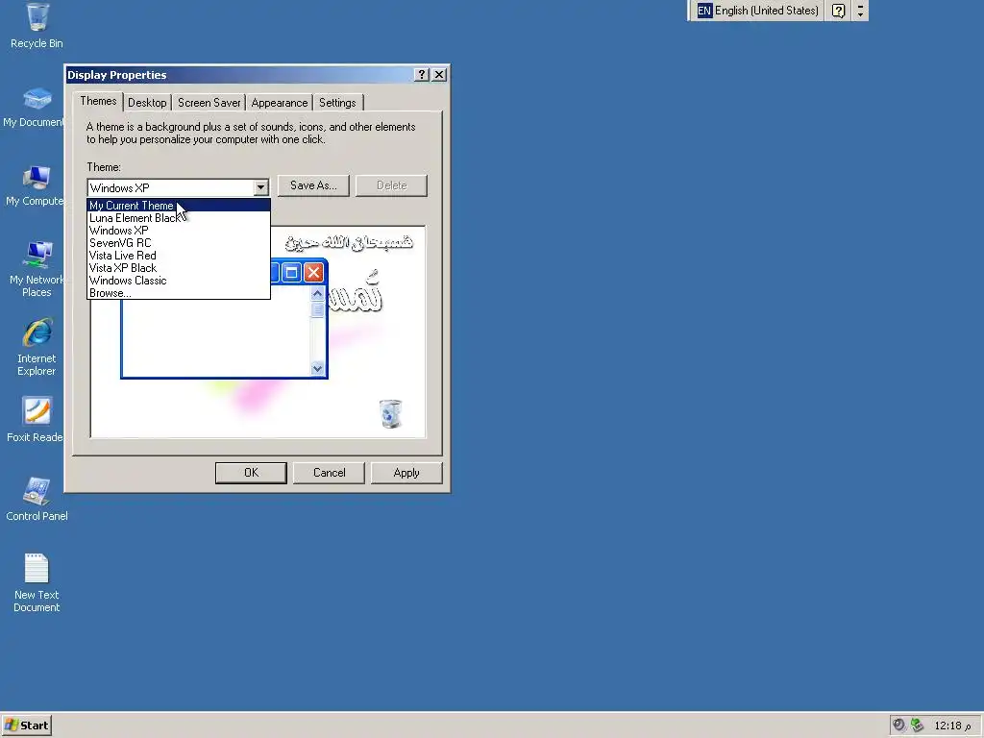
Task: Click preview scrollbar down arrow
Action: (x=317, y=368)
